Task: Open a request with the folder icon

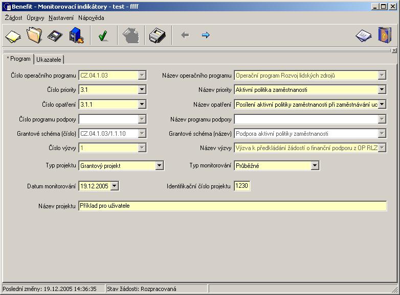Action: 34,35
